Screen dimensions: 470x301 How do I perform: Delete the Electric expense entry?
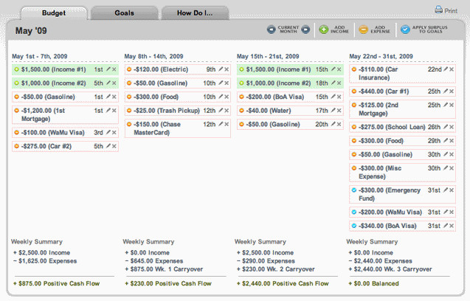227,69
